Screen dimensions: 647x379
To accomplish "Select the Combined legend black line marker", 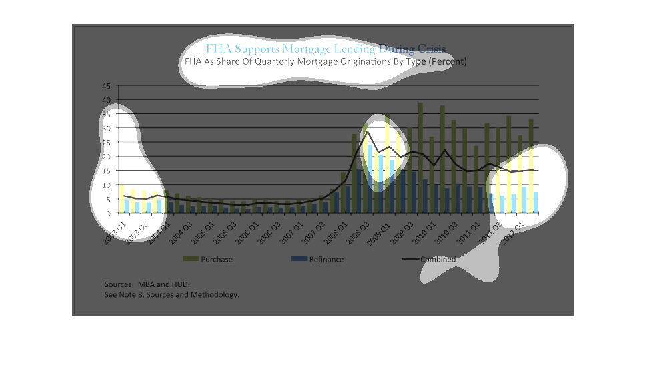I will 411,259.
